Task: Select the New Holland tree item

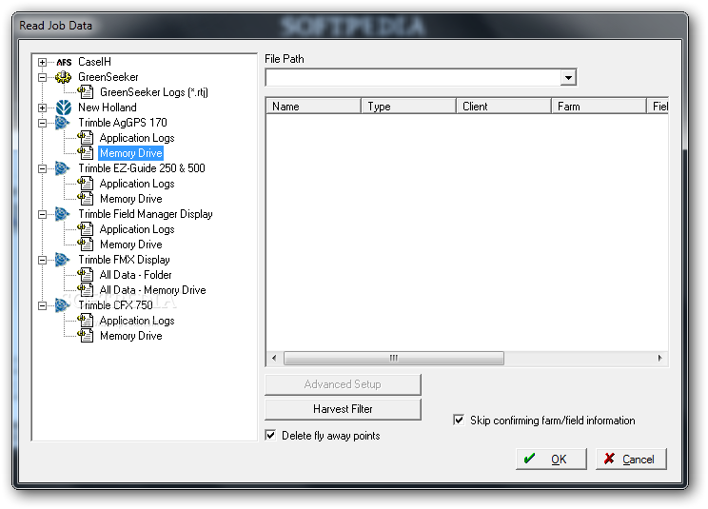Action: [108, 108]
